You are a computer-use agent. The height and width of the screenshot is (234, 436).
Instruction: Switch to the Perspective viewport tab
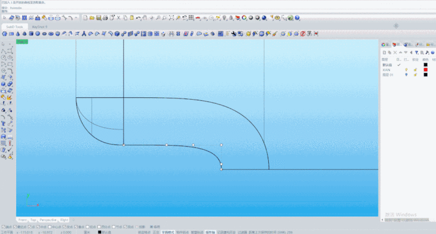[x=48, y=220]
